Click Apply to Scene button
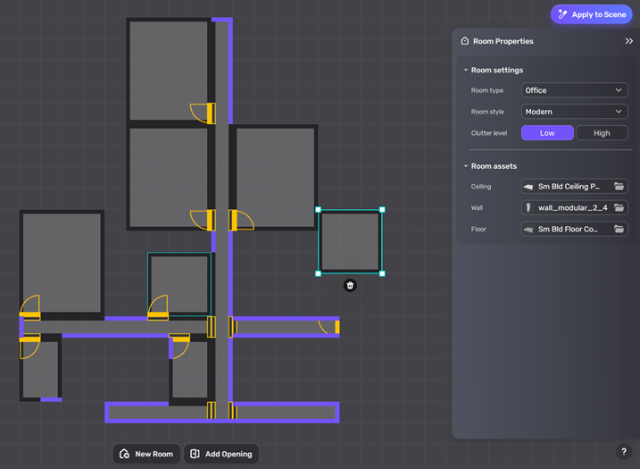 pos(591,14)
